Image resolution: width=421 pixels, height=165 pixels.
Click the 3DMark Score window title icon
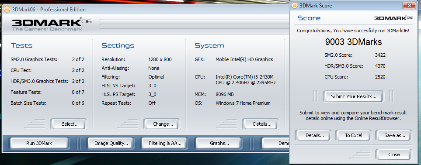[x=295, y=5]
